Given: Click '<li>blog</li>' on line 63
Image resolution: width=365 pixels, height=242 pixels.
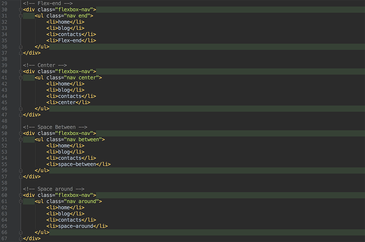Looking at the screenshot, I should pos(65,214).
